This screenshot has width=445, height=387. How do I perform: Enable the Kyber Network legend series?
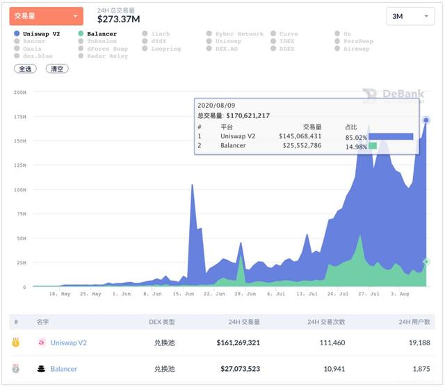235,34
